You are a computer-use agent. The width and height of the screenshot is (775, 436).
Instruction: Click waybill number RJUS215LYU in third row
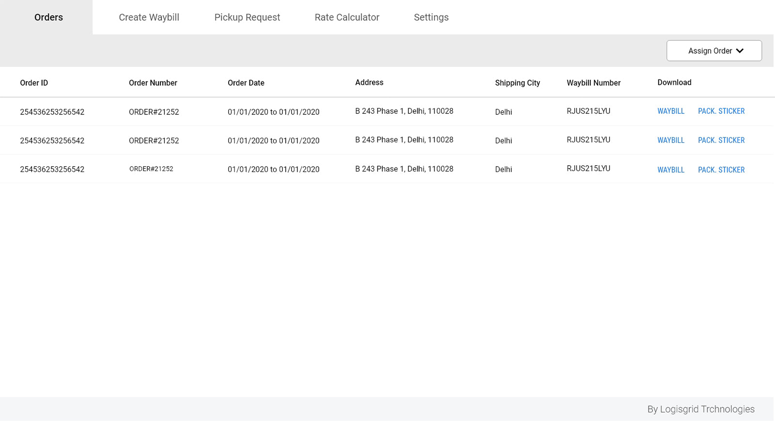coord(589,169)
